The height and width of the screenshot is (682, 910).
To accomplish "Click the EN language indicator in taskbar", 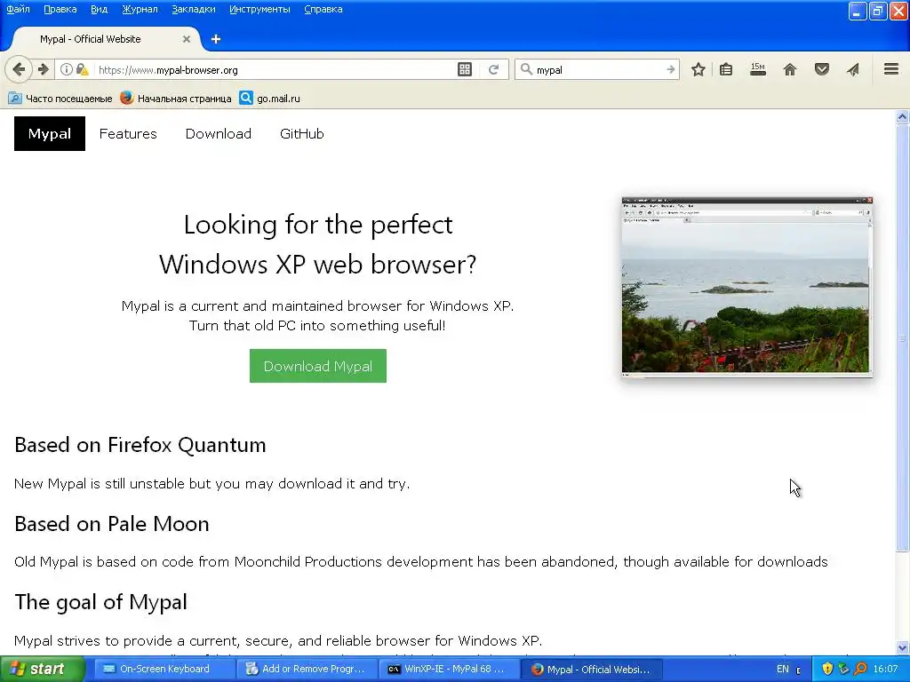I will (782, 669).
